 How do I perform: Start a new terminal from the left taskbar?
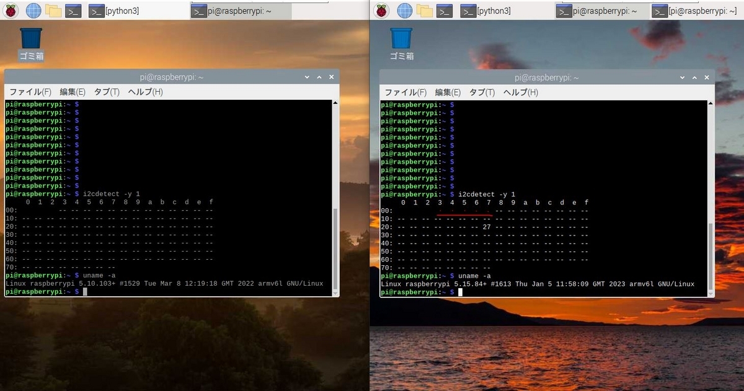pyautogui.click(x=73, y=10)
